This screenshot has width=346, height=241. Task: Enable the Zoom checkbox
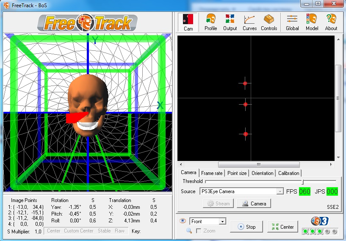(199, 231)
